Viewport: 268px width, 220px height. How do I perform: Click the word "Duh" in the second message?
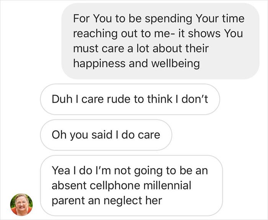[61, 99]
